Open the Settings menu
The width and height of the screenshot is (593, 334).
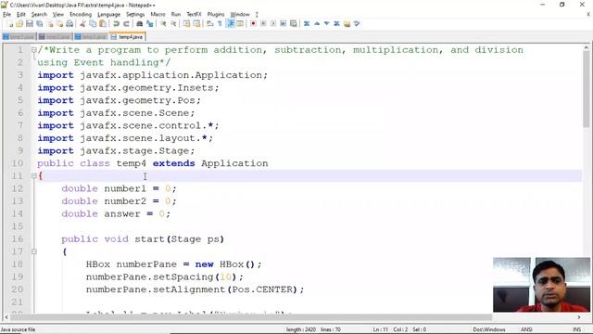pyautogui.click(x=135, y=15)
